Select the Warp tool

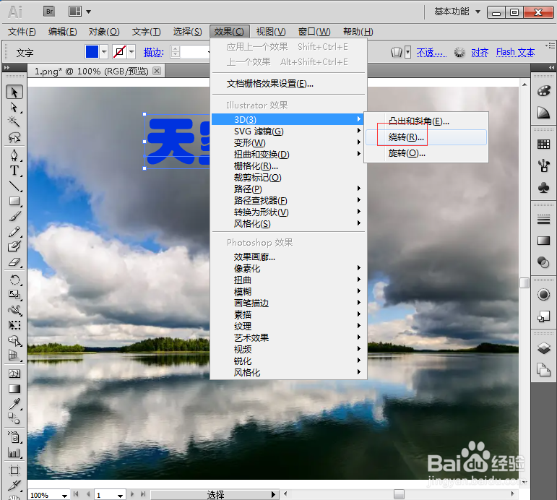point(14,310)
